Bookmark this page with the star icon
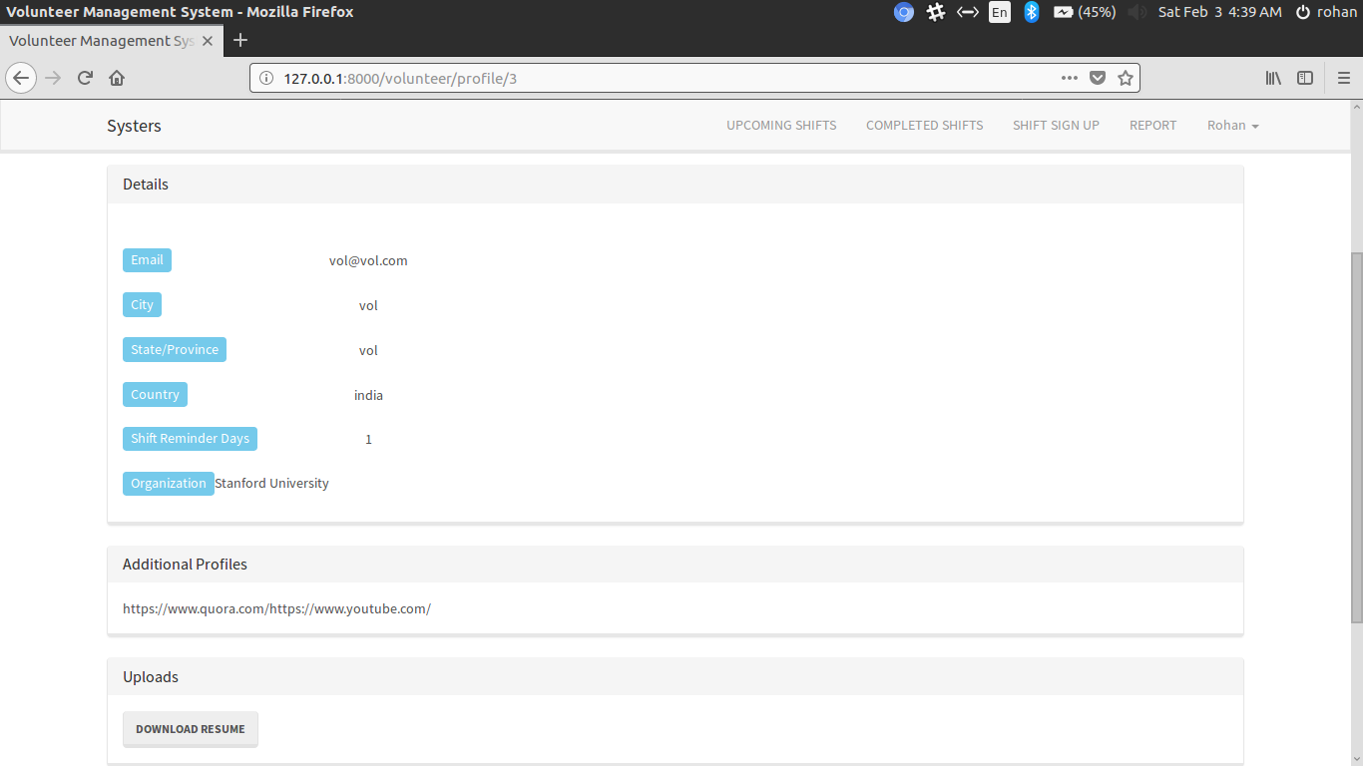The height and width of the screenshot is (766, 1363). tap(1126, 77)
